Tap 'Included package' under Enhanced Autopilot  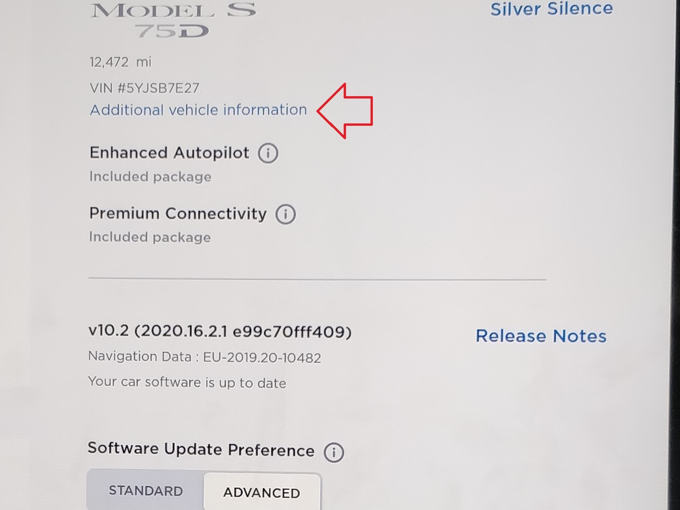click(150, 177)
